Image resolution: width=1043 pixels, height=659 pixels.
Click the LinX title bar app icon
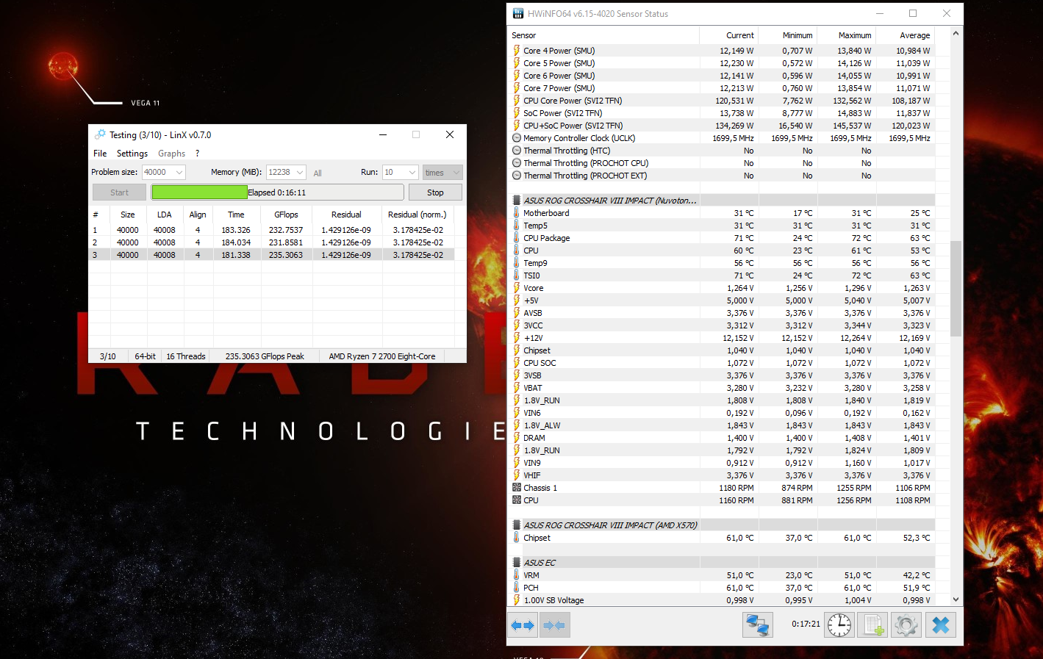click(100, 134)
